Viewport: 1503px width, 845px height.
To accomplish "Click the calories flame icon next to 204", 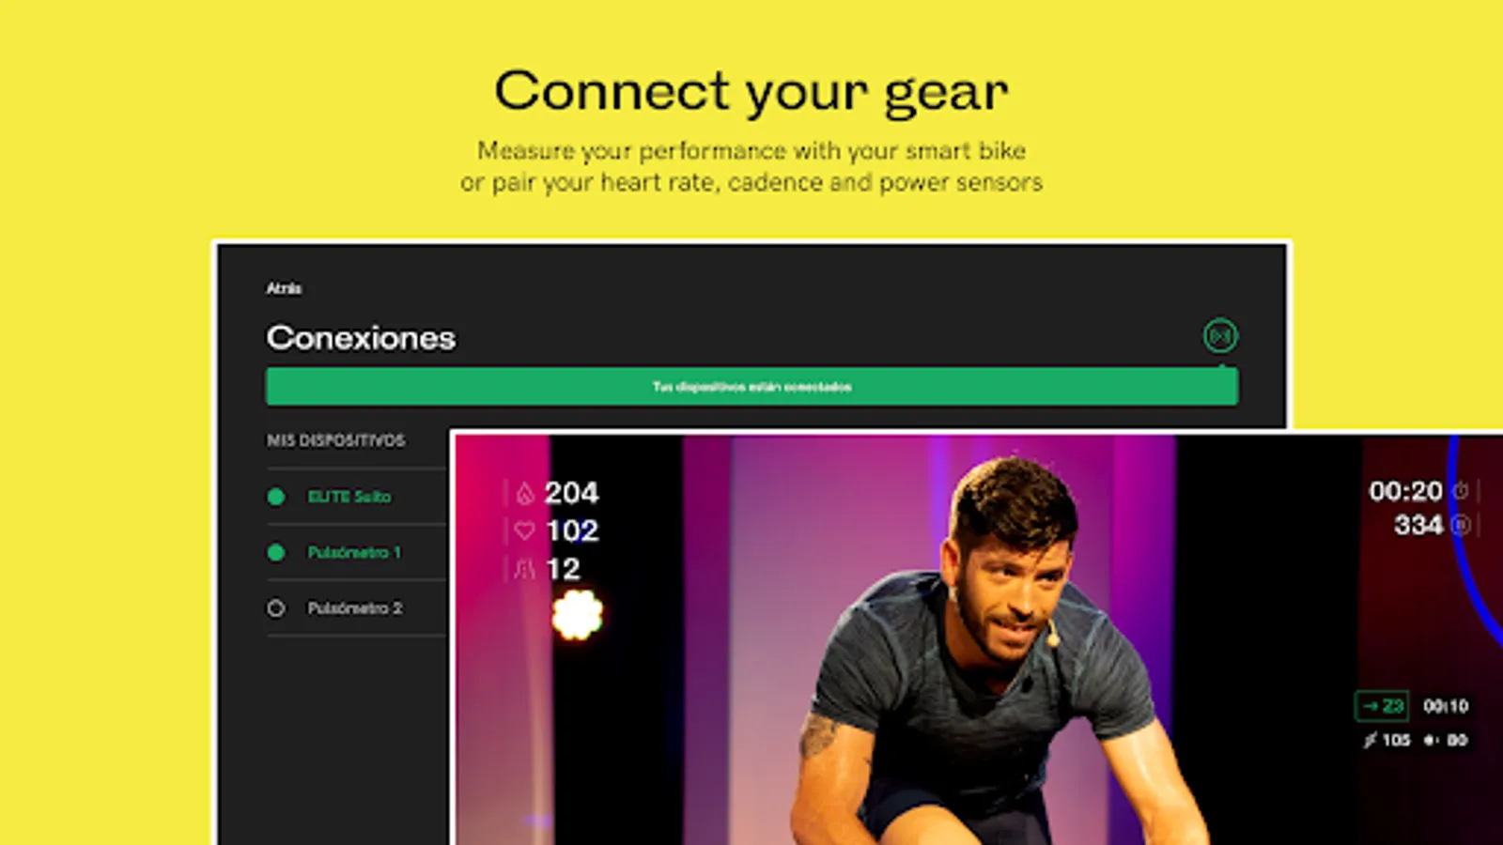I will (x=525, y=493).
